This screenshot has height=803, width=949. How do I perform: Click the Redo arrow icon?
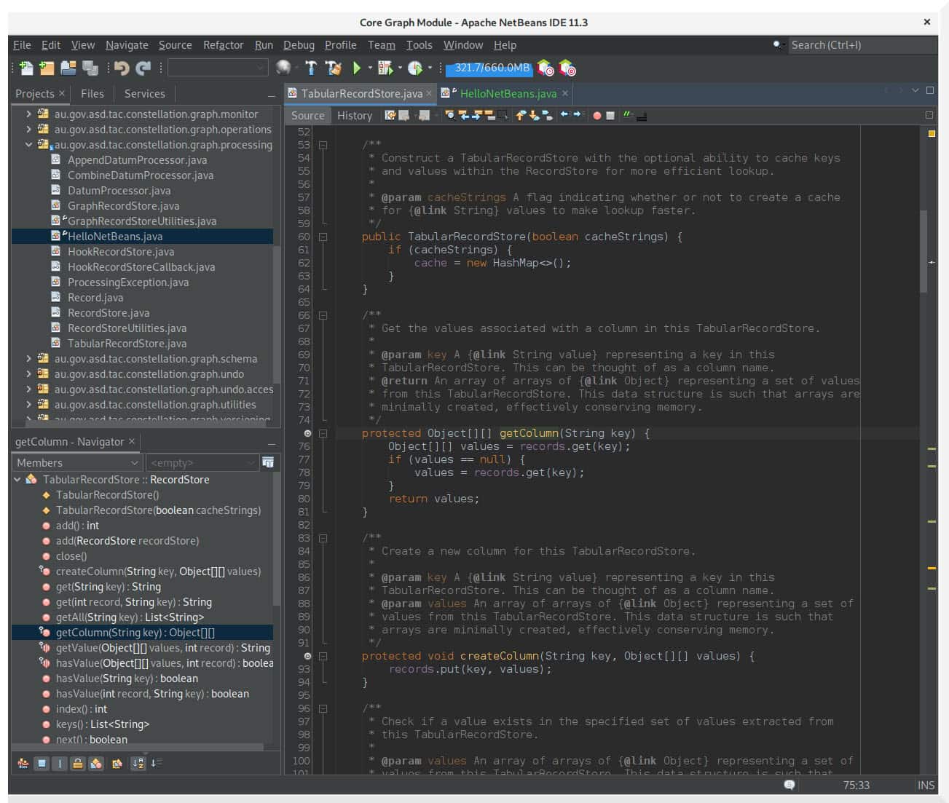click(x=143, y=68)
